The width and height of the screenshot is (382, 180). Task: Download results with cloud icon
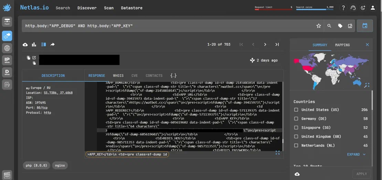coord(25,45)
